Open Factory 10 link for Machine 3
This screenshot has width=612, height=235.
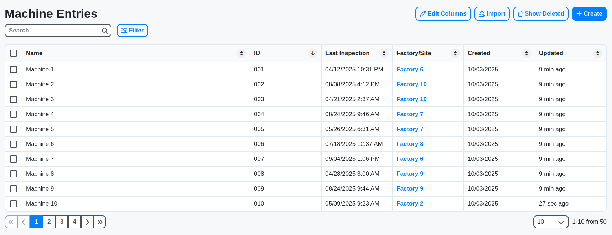411,99
